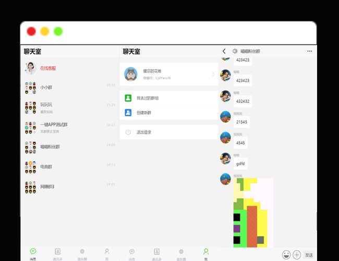
Task: Open the 小小群 group chat
Action: (x=70, y=88)
